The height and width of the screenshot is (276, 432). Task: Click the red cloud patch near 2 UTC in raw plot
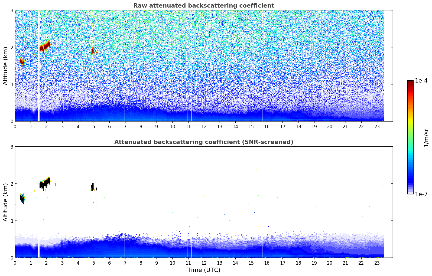[45, 47]
